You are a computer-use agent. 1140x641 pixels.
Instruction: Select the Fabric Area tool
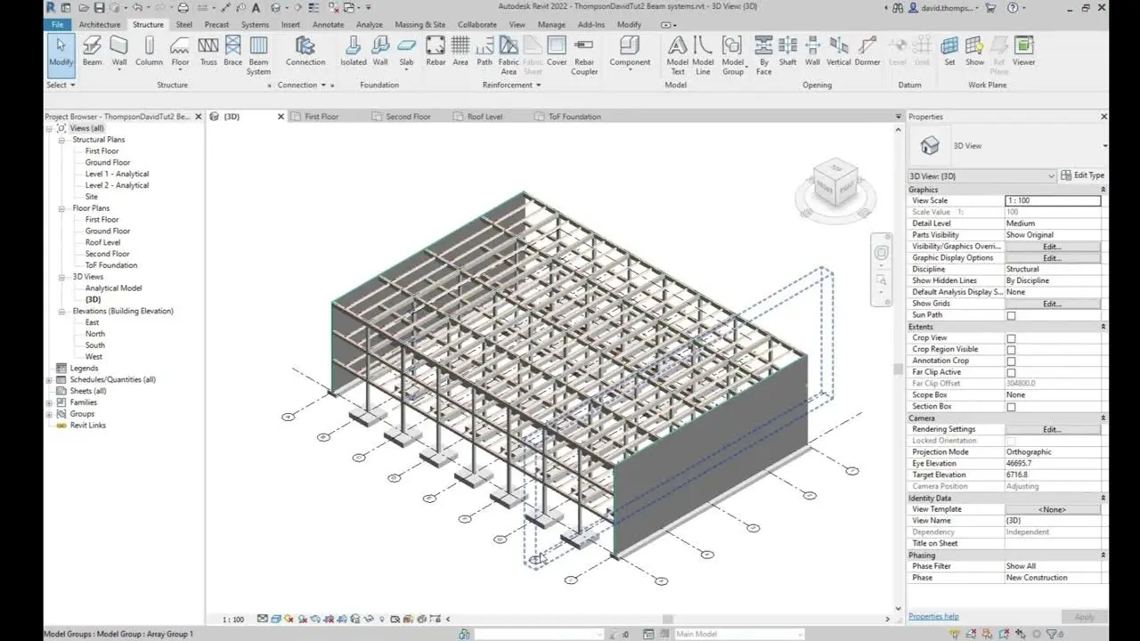click(x=509, y=55)
